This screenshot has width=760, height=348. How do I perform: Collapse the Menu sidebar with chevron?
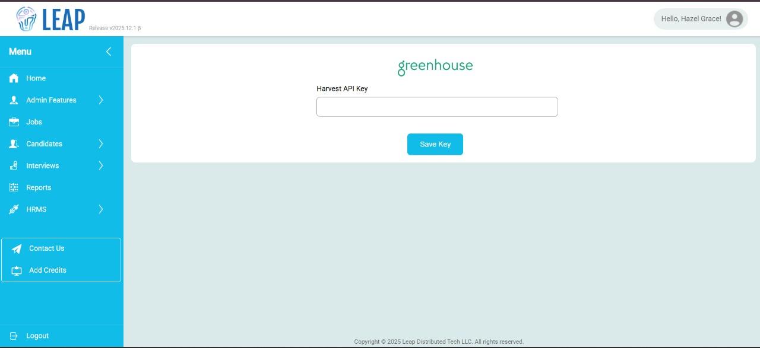(x=109, y=52)
